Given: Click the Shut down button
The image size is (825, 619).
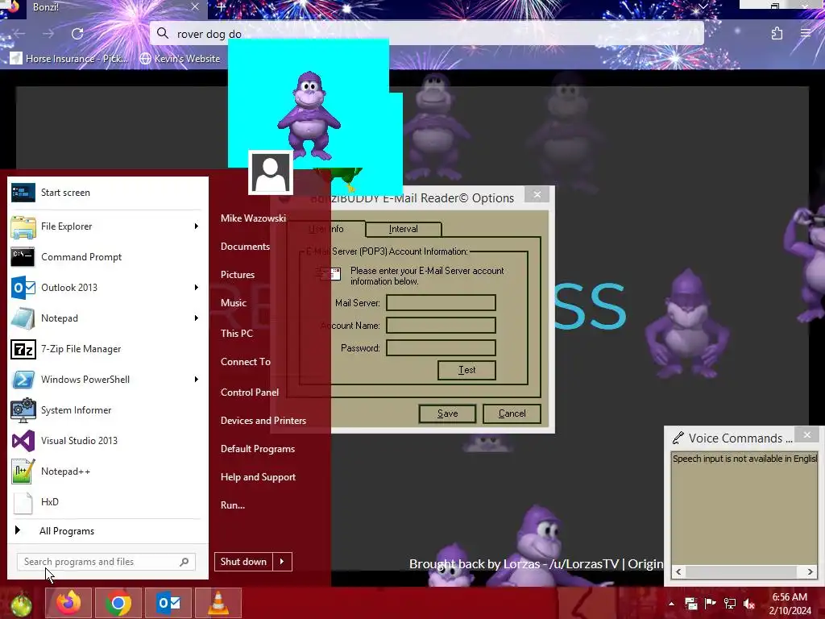Looking at the screenshot, I should (243, 562).
